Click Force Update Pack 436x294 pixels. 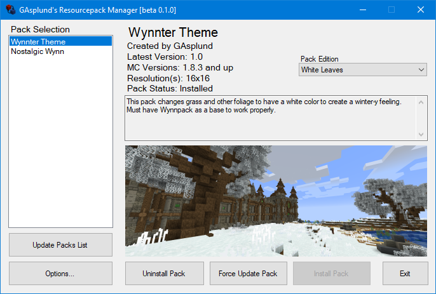tap(248, 274)
